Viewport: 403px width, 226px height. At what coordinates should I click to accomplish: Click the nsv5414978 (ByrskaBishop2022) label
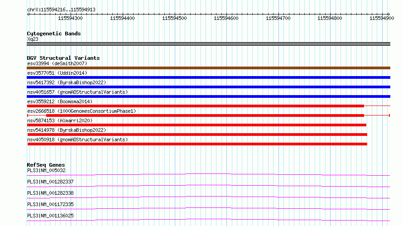(67, 130)
